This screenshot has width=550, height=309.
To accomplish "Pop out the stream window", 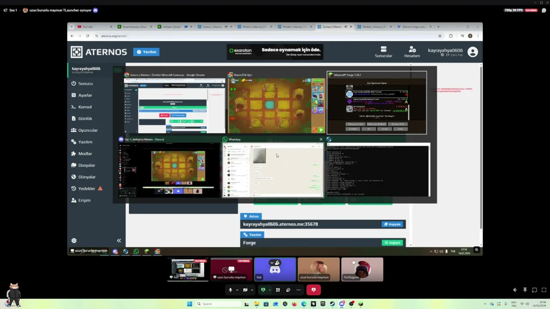I will 534,290.
